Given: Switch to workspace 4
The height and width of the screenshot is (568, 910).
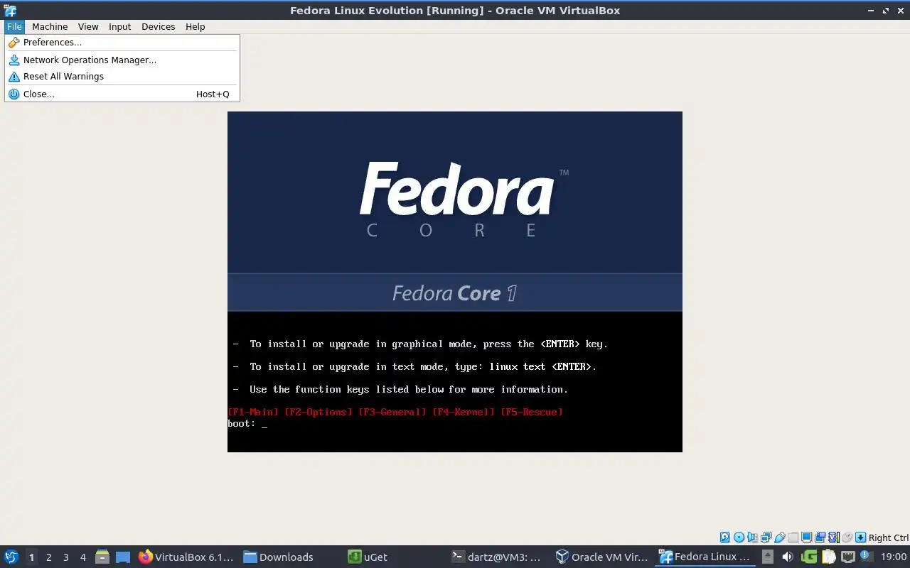Looking at the screenshot, I should pyautogui.click(x=82, y=557).
